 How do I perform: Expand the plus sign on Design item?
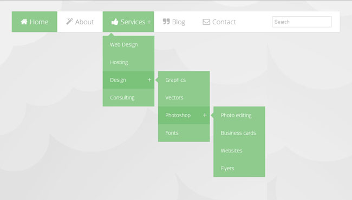coord(149,80)
